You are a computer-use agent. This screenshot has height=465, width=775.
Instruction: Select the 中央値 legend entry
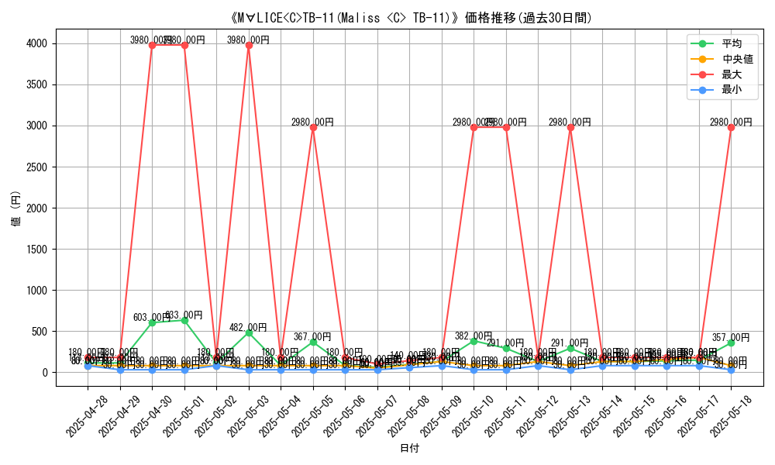722,60
